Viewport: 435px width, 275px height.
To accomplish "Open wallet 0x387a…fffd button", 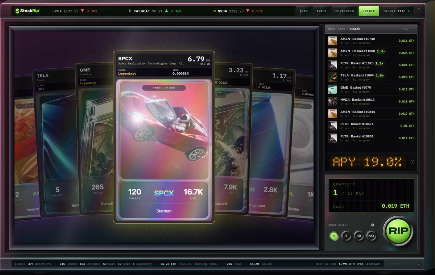I will [396, 11].
